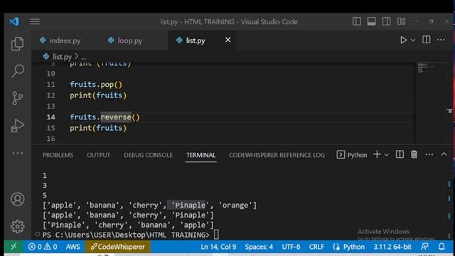Split the editor to the right
This screenshot has width=455, height=256.
(x=427, y=40)
